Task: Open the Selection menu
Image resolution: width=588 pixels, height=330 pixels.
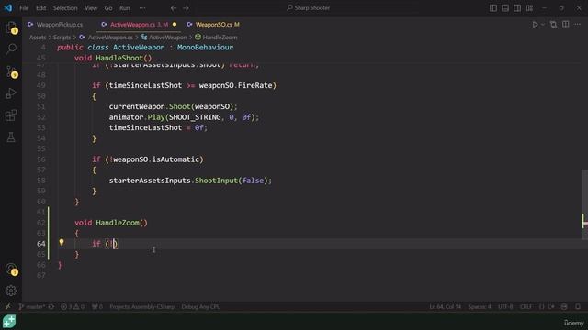Action: click(x=65, y=8)
